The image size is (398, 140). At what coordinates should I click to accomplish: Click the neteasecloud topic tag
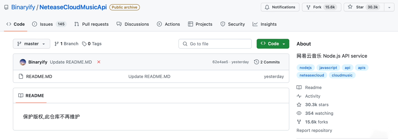pyautogui.click(x=312, y=75)
